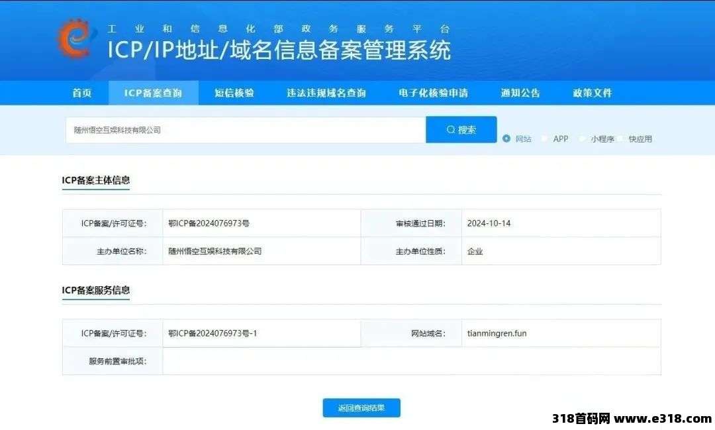Click the MIIT platform logo icon

tap(75, 38)
